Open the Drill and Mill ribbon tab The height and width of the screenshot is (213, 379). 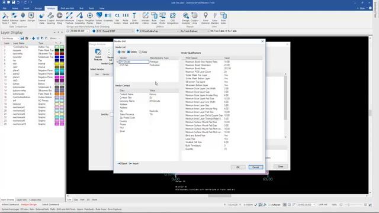click(67, 8)
